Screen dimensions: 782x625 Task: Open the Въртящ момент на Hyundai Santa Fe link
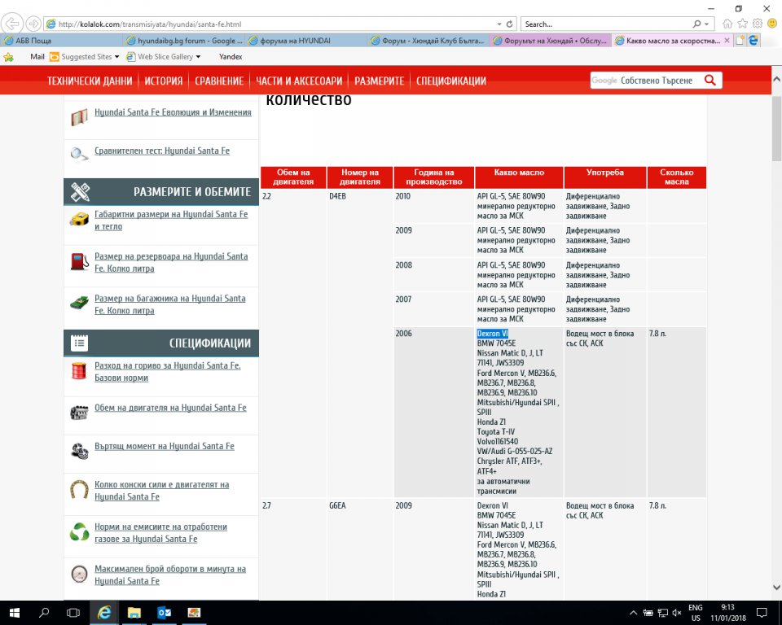pyautogui.click(x=164, y=446)
